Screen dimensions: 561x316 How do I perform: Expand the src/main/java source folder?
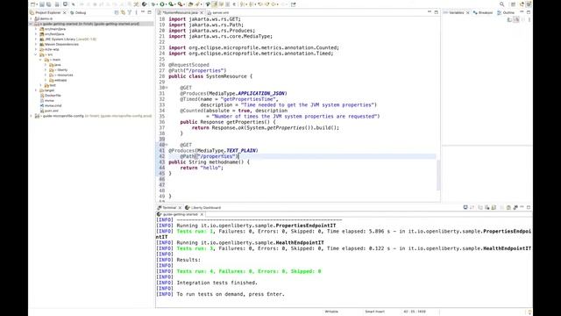coord(36,29)
